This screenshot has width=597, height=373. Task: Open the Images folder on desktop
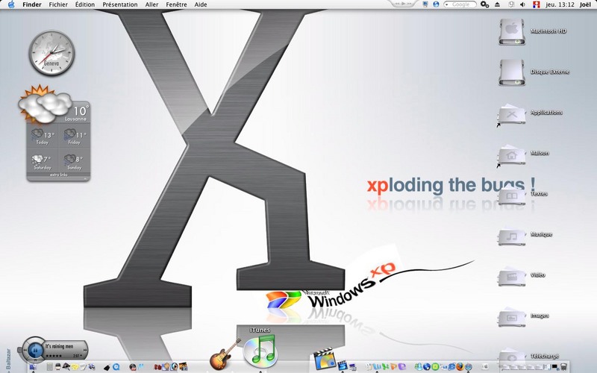511,318
